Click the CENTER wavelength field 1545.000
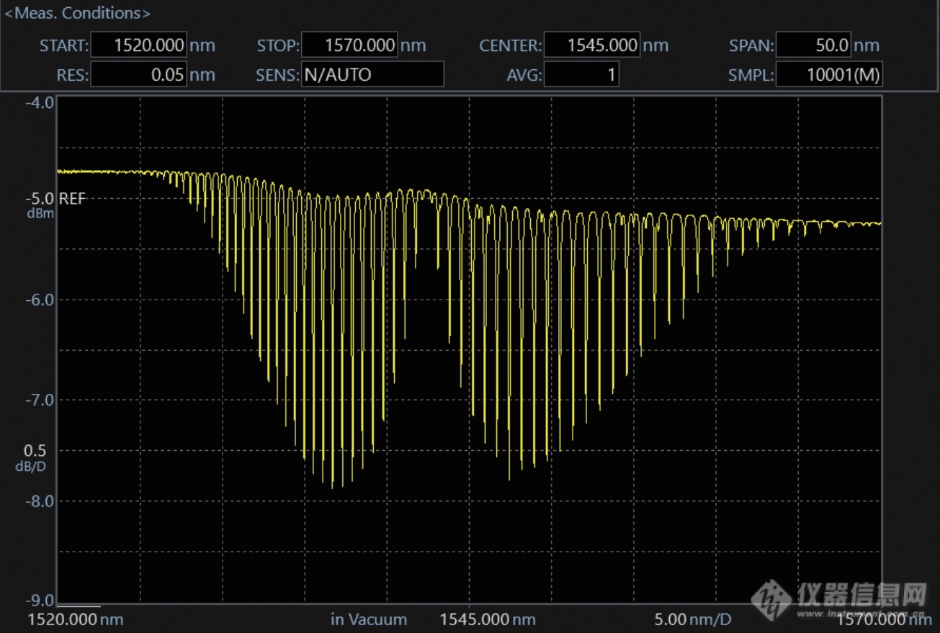Screen dimensions: 940x633 coord(592,45)
